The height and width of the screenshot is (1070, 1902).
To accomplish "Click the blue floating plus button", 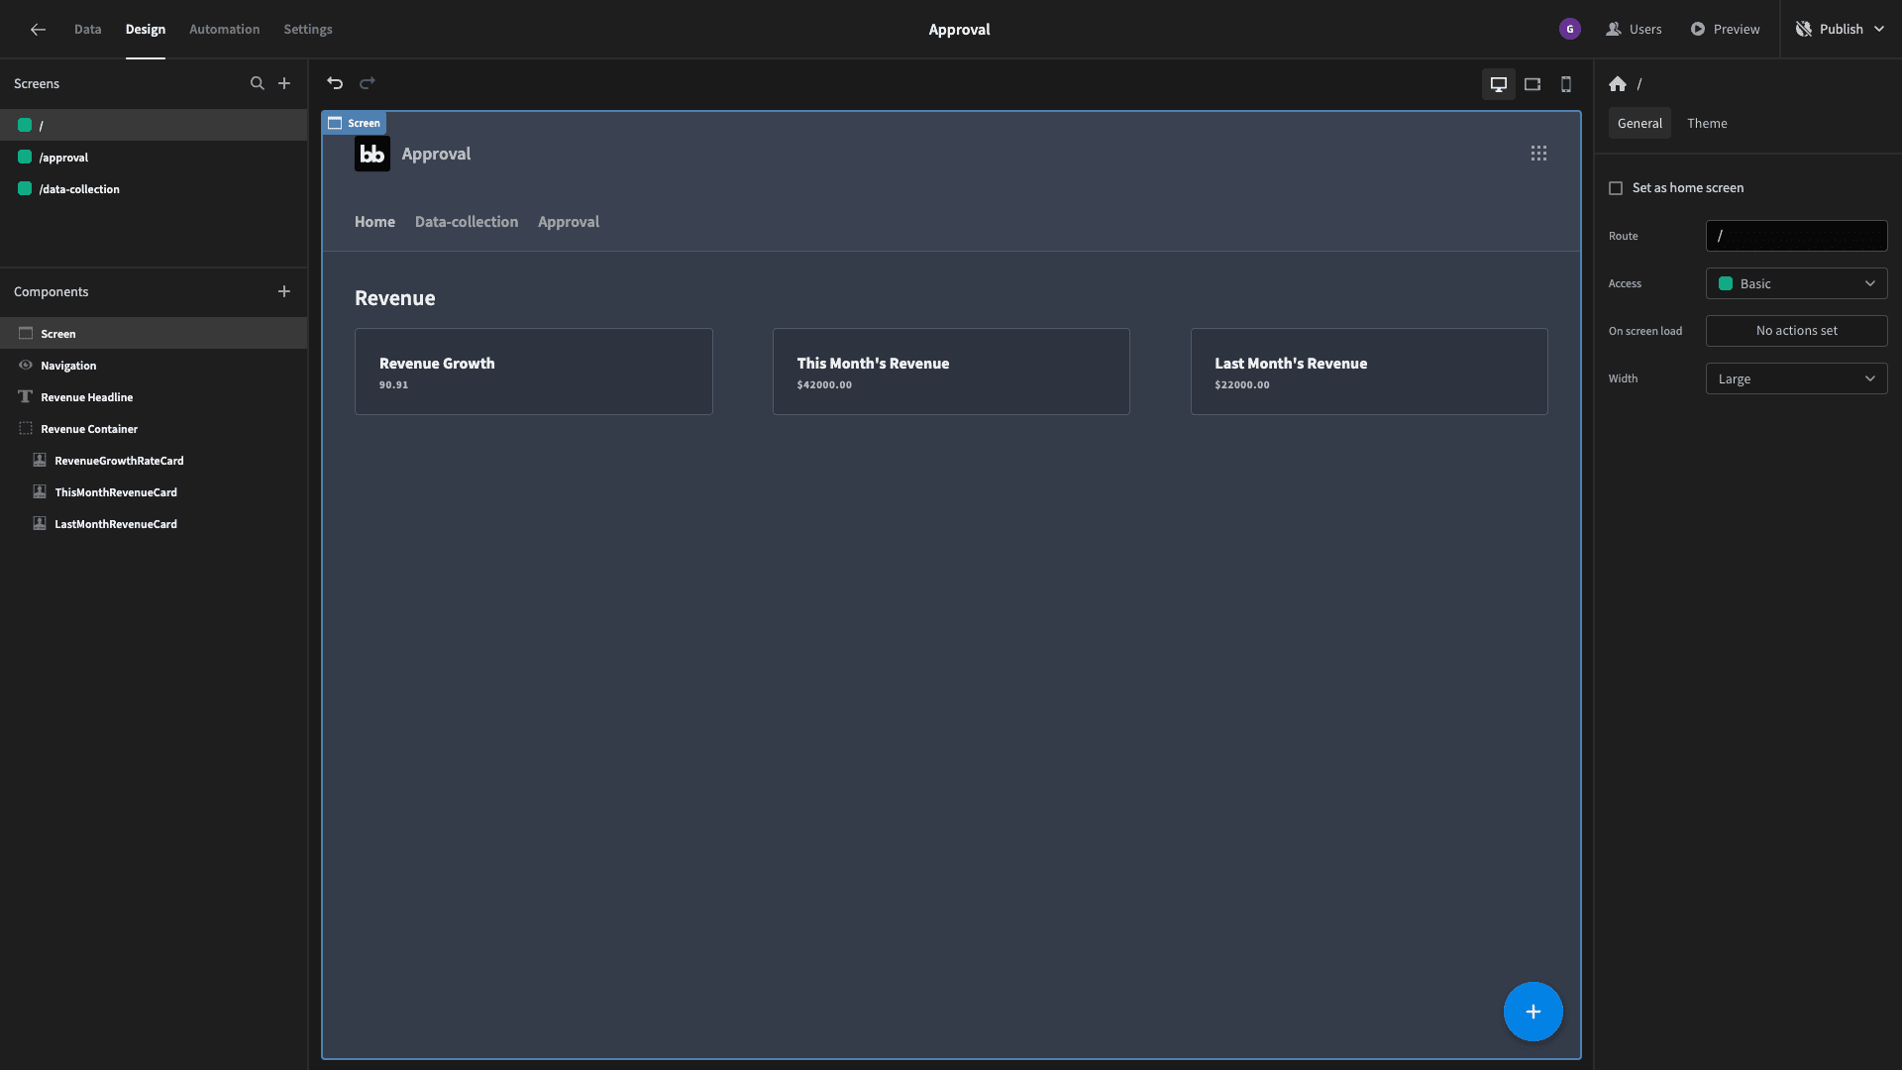I will click(x=1533, y=1012).
